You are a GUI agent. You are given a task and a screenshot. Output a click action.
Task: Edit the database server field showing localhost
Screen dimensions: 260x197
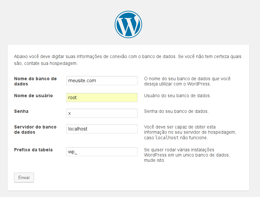102,129
